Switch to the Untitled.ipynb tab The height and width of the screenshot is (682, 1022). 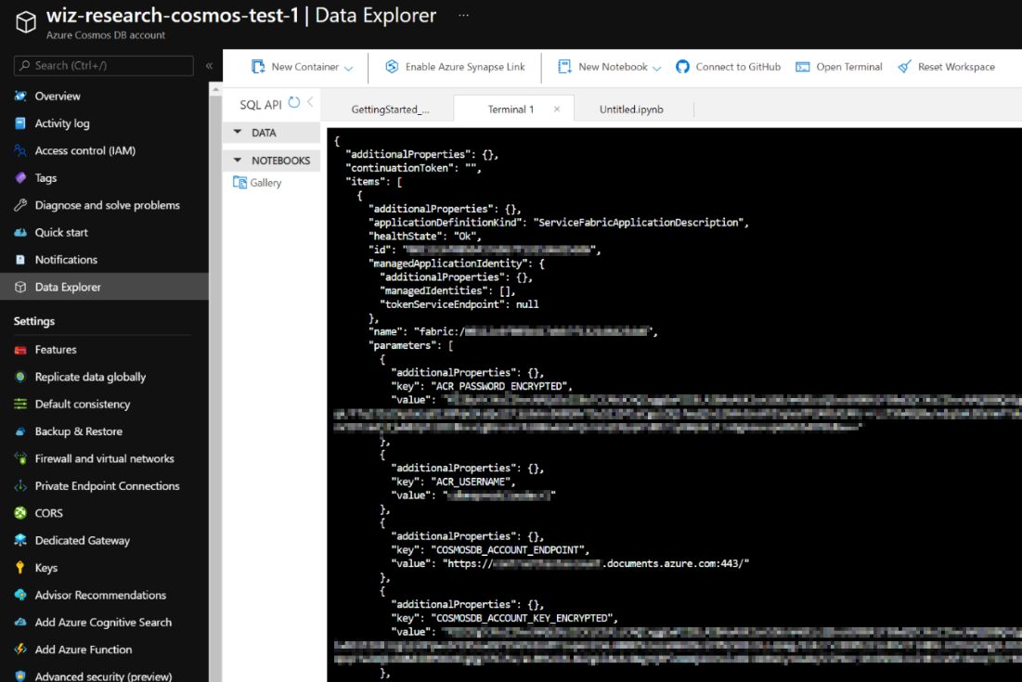coord(631,109)
